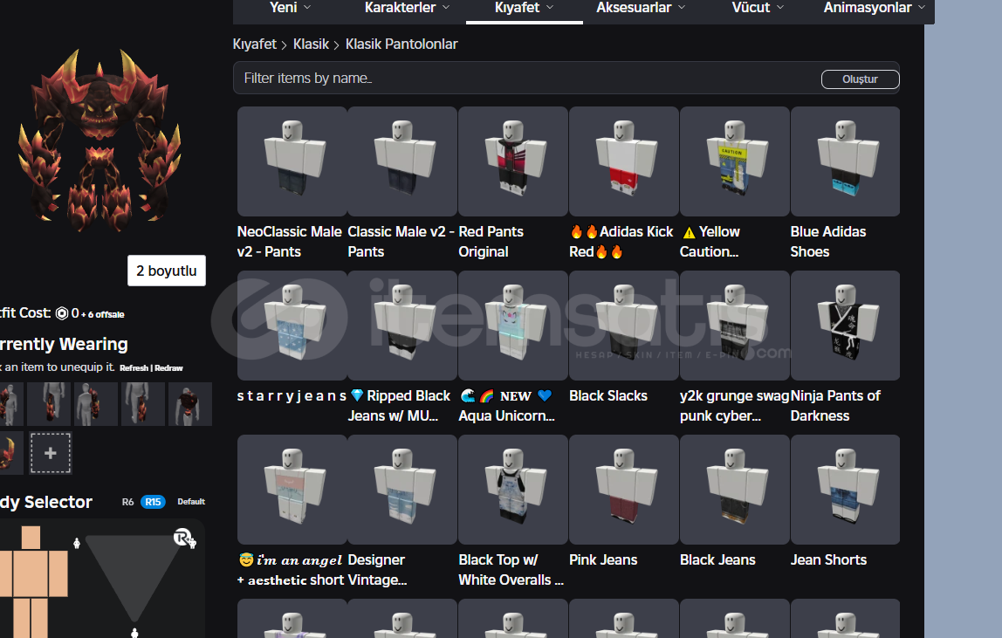
Task: Click the small figure icon left of the triangle
Action: (77, 544)
